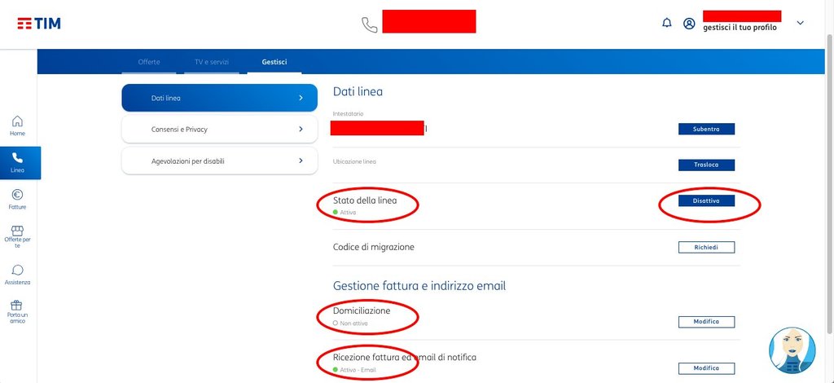Click the Disattiva button

click(x=706, y=200)
